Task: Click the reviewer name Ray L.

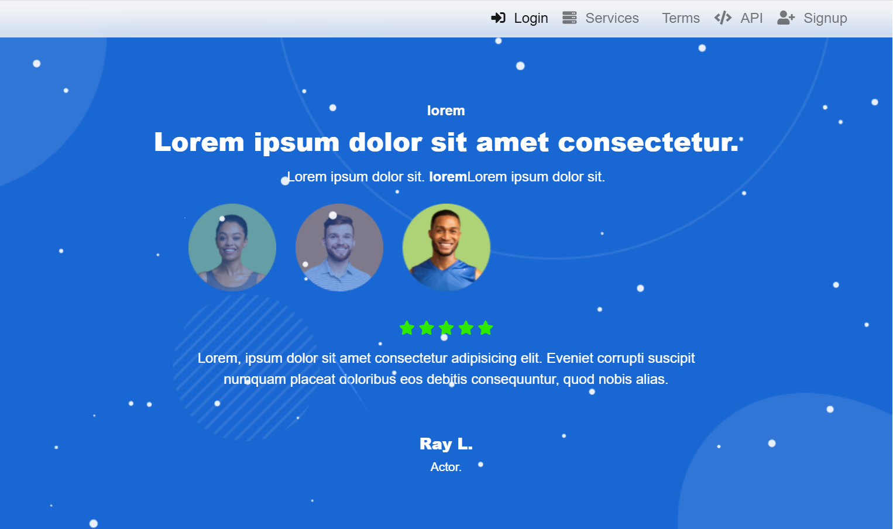Action: (446, 444)
